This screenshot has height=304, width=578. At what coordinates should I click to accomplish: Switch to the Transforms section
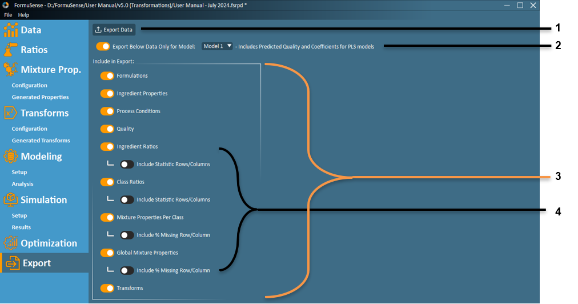tap(45, 113)
